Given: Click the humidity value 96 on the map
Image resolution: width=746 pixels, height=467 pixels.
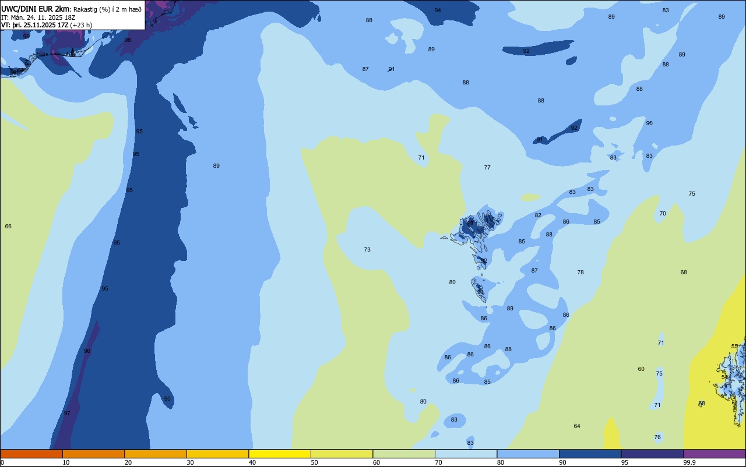Looking at the screenshot, I should point(87,351).
